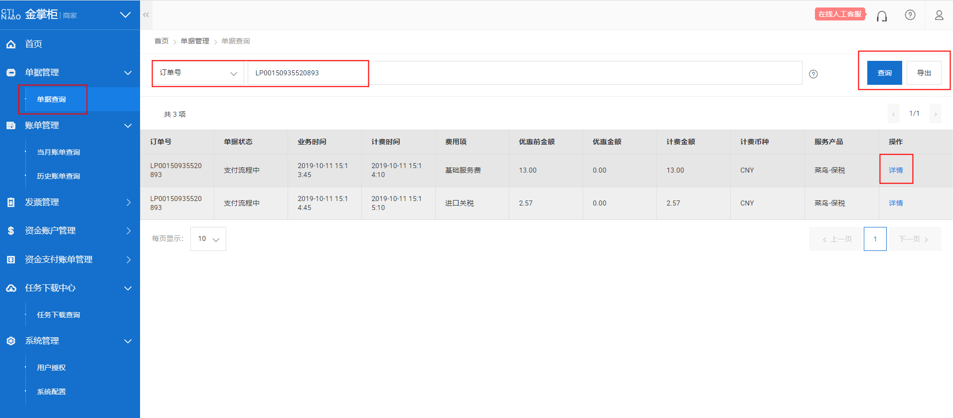
Task: Click the 单据管理 breadcrumb link
Action: (x=195, y=41)
